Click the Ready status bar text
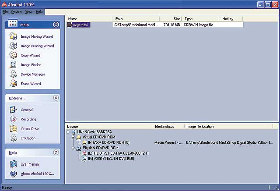The height and width of the screenshot is (191, 280). [7, 187]
